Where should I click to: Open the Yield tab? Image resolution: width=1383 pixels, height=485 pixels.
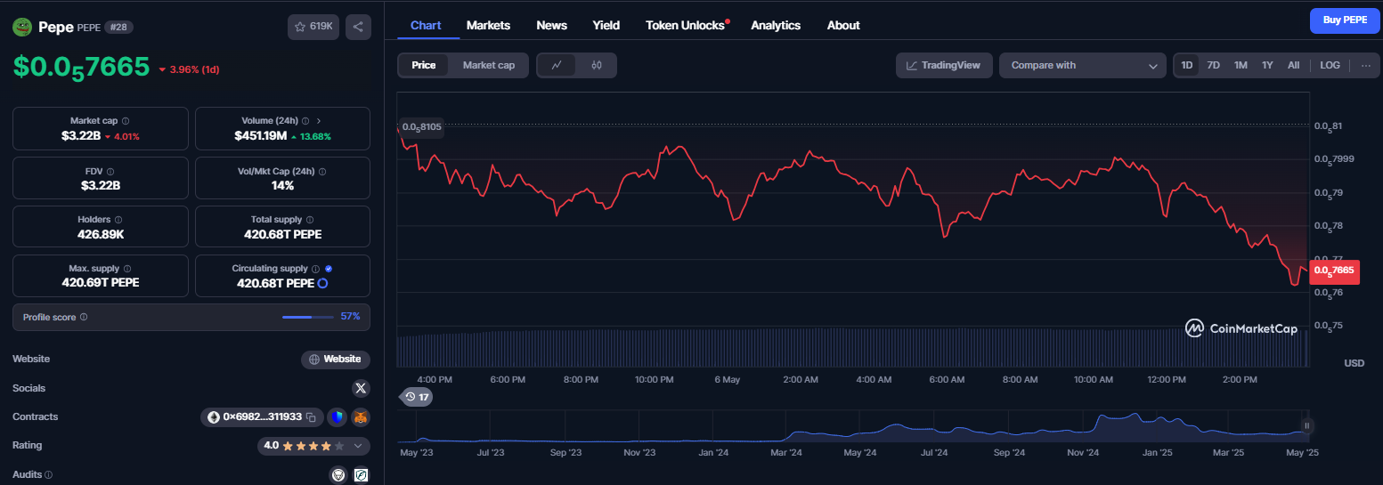[606, 25]
